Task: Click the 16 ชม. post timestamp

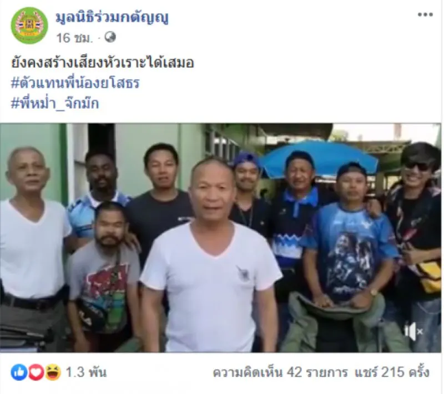Action: tap(74, 38)
